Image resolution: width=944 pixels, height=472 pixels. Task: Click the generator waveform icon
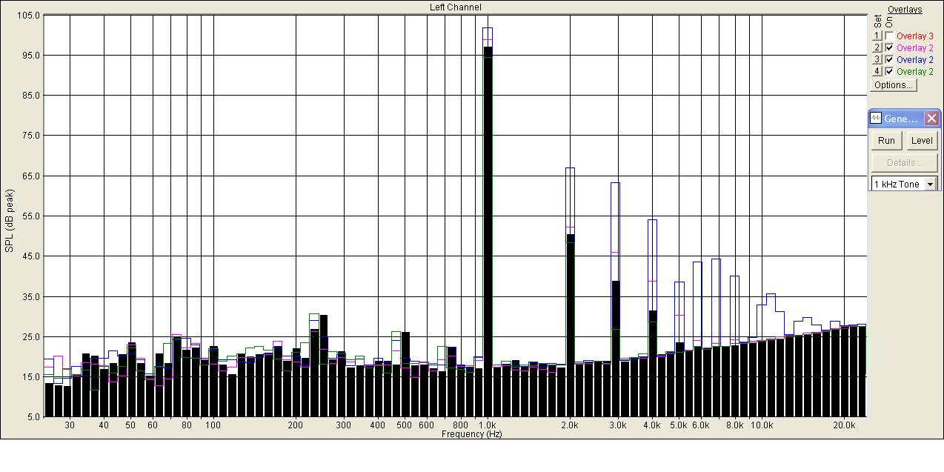(x=876, y=119)
